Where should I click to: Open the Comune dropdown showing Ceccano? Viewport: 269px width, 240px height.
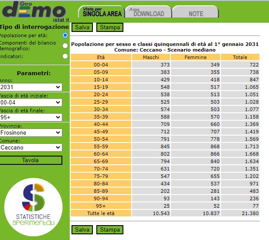[x=31, y=147]
